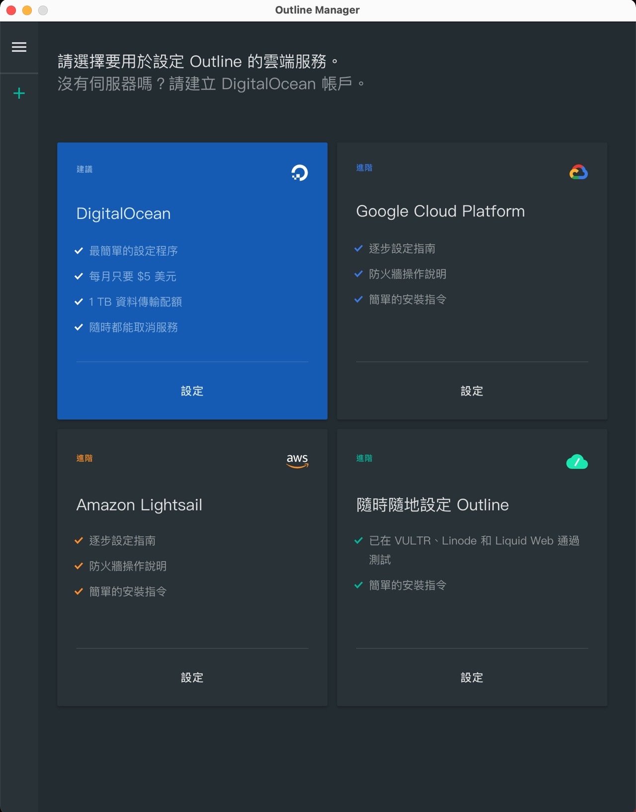Click 簡單的安裝指令 under Amazon Lightsail
The height and width of the screenshot is (812, 636).
click(x=128, y=591)
